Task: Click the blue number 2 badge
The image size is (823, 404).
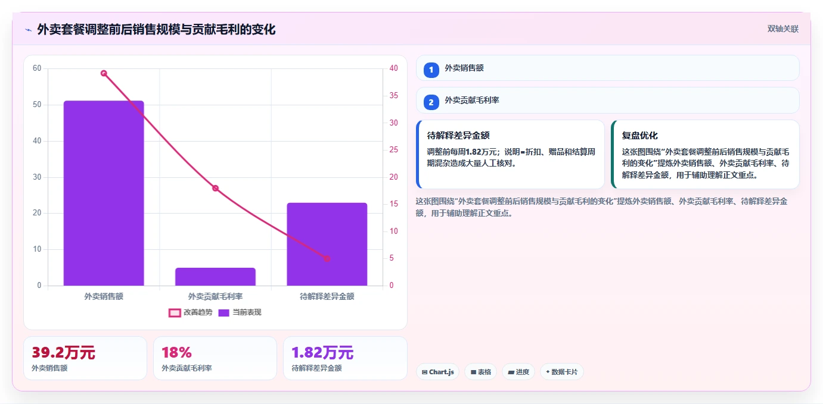Action: point(431,102)
